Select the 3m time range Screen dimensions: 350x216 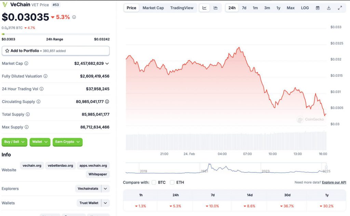pyautogui.click(x=267, y=8)
